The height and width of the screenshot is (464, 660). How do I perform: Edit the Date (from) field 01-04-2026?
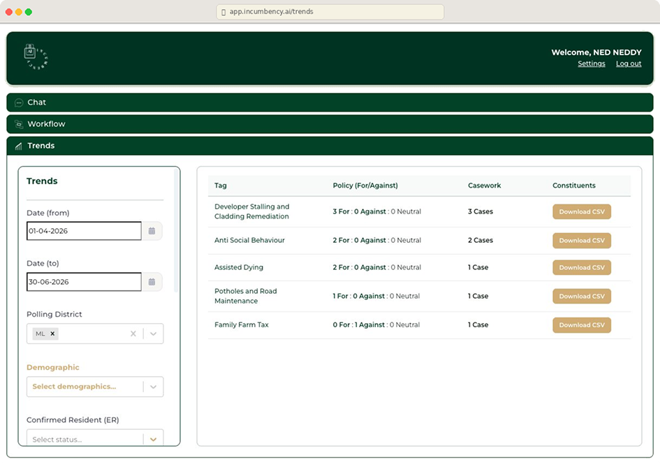pyautogui.click(x=84, y=231)
